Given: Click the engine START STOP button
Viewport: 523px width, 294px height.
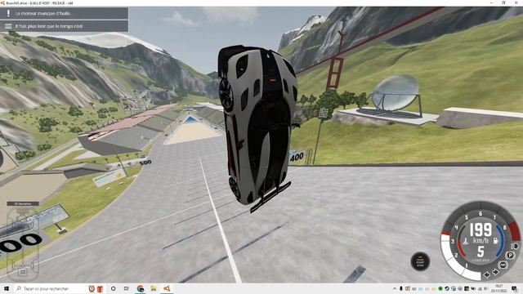Looking at the screenshot, I should click(420, 261).
